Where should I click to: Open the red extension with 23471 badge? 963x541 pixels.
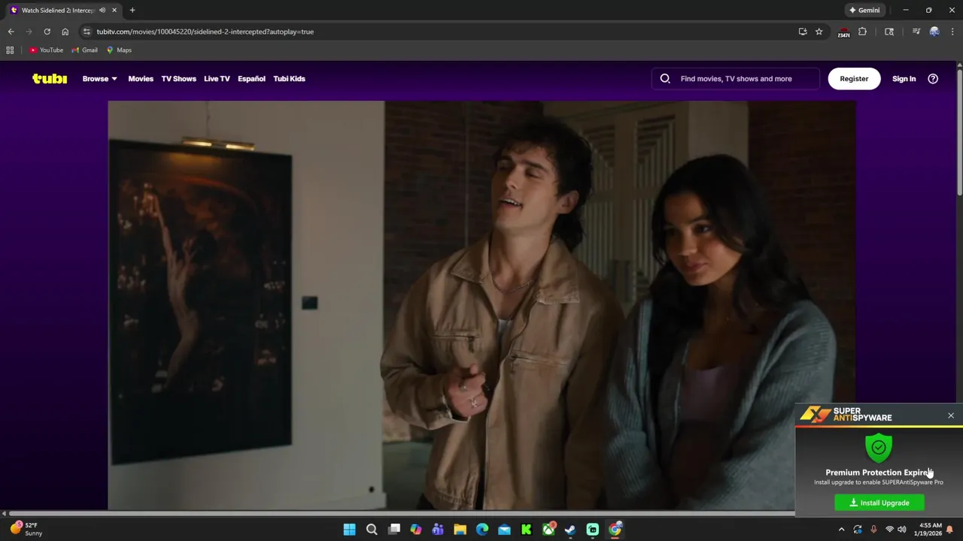pyautogui.click(x=844, y=32)
